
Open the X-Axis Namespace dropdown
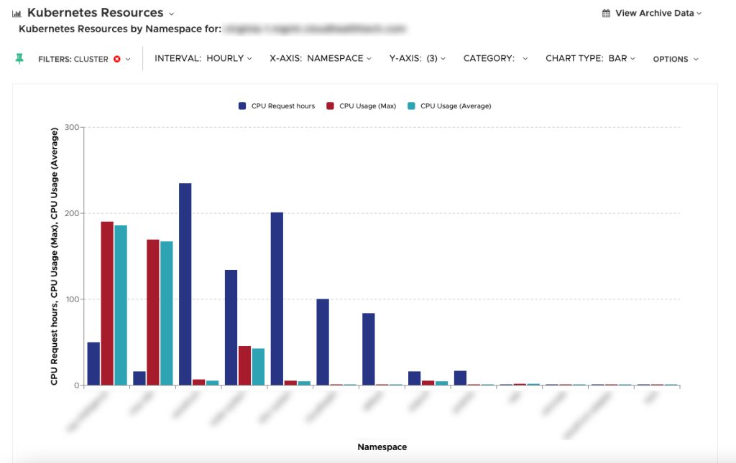coord(320,59)
